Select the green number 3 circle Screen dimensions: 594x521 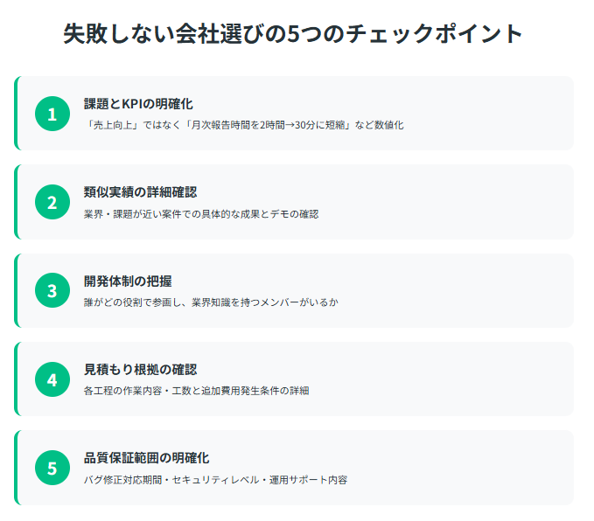pyautogui.click(x=52, y=290)
